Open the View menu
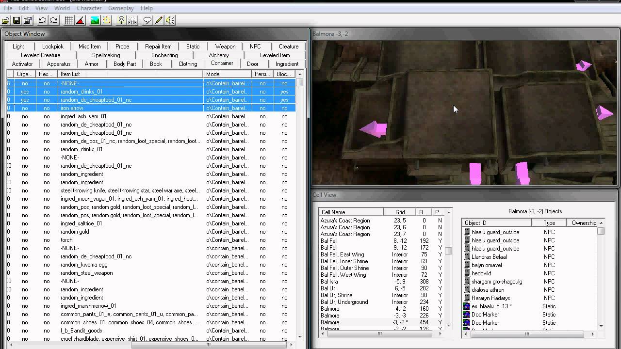Screen dimensions: 621x349 tap(41, 8)
